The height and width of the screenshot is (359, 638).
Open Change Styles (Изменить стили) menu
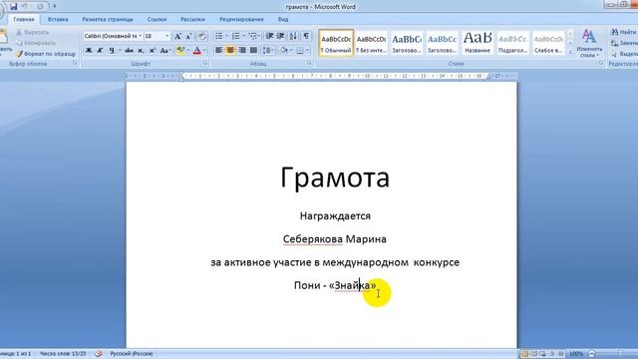click(589, 43)
